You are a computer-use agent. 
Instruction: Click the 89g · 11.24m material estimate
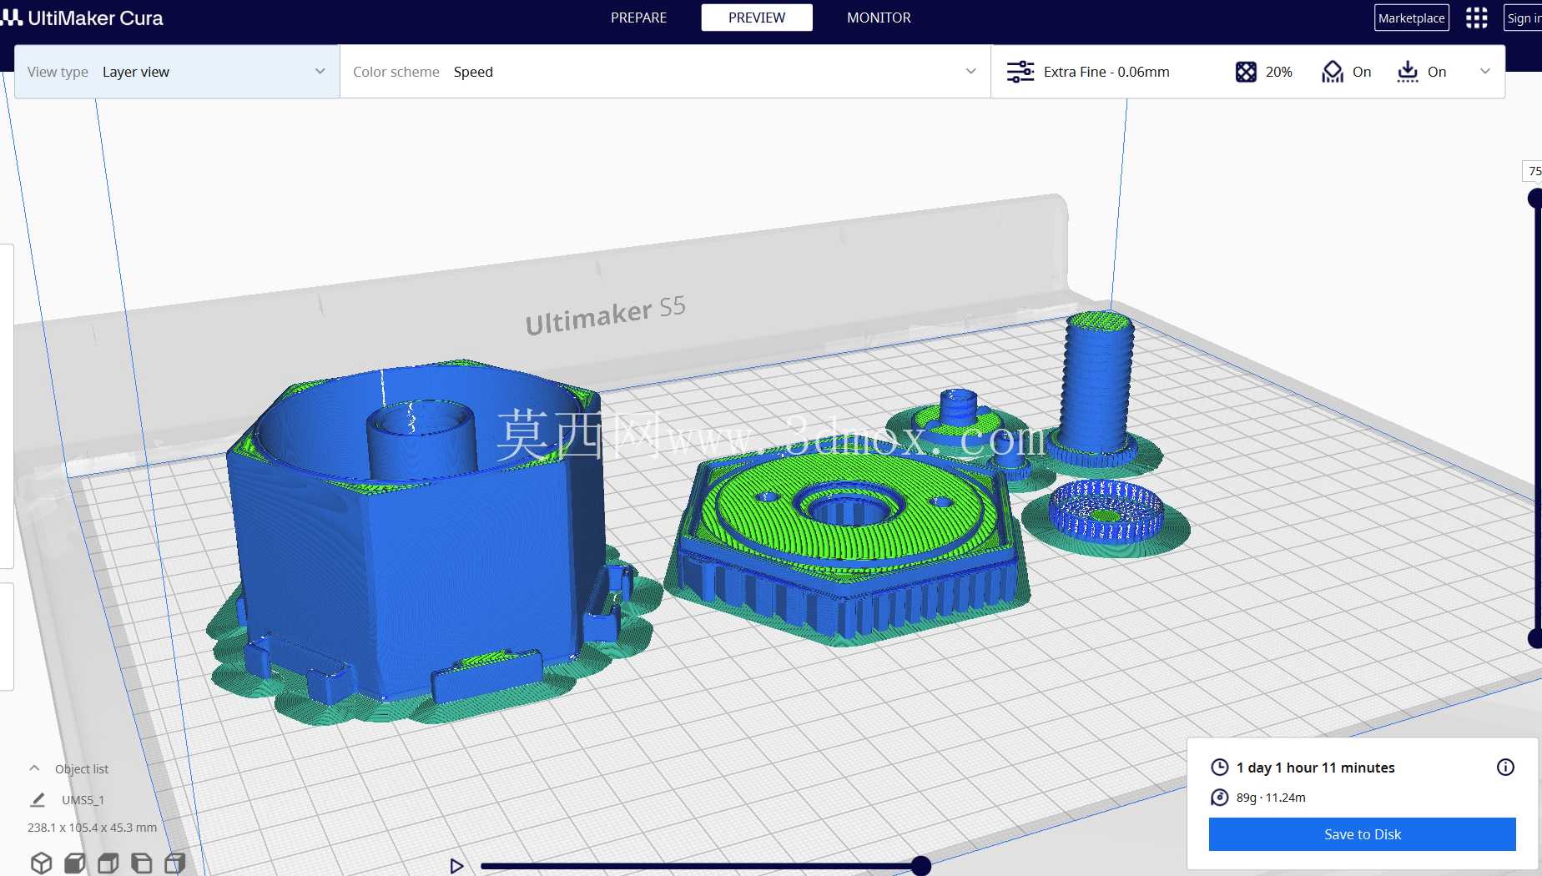(1271, 798)
